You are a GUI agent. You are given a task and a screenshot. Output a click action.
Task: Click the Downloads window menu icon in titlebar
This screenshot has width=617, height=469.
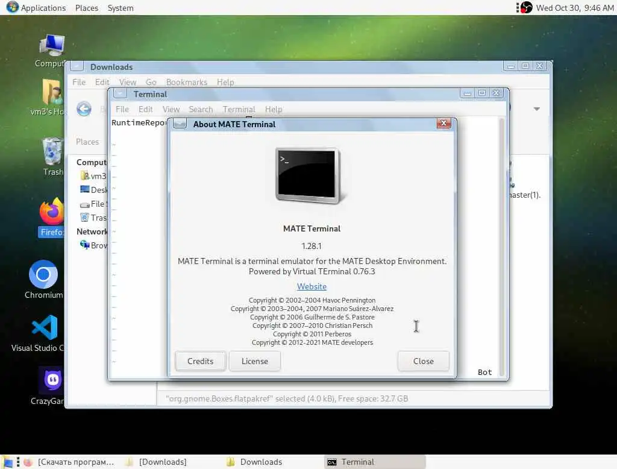pyautogui.click(x=77, y=66)
